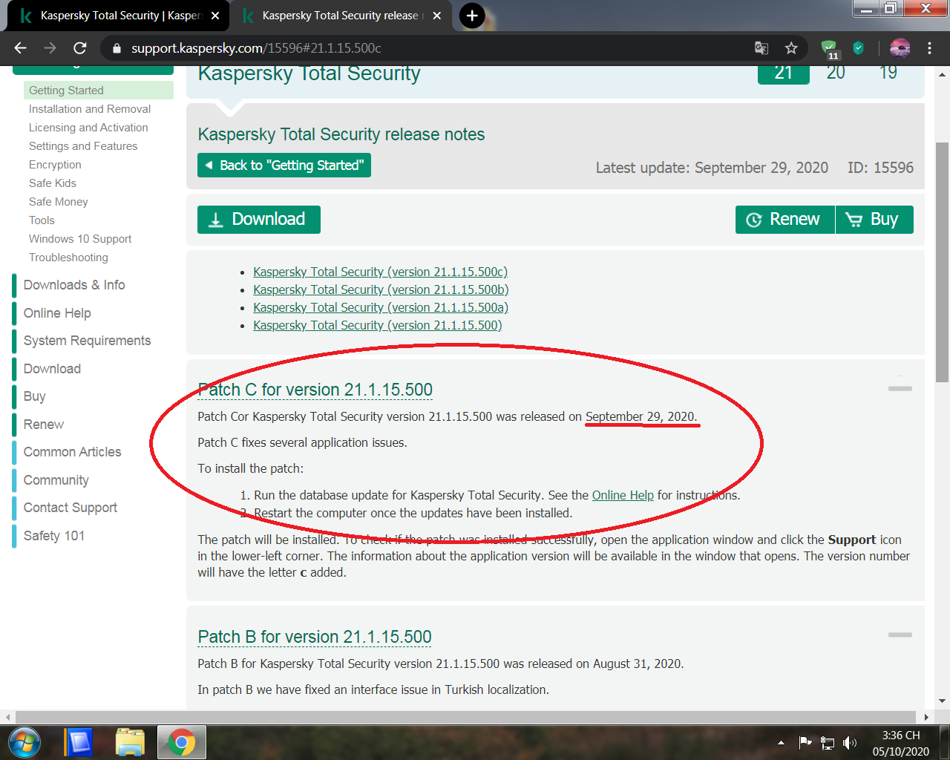Open System Requirements section
This screenshot has width=950, height=760.
(87, 341)
